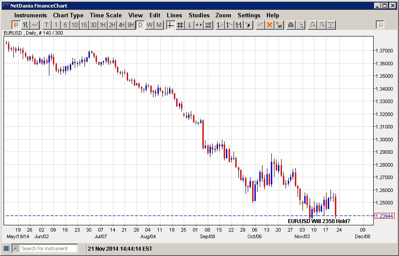Click the trend line drawing icon after vol
This screenshot has width=399, height=256.
click(x=220, y=25)
